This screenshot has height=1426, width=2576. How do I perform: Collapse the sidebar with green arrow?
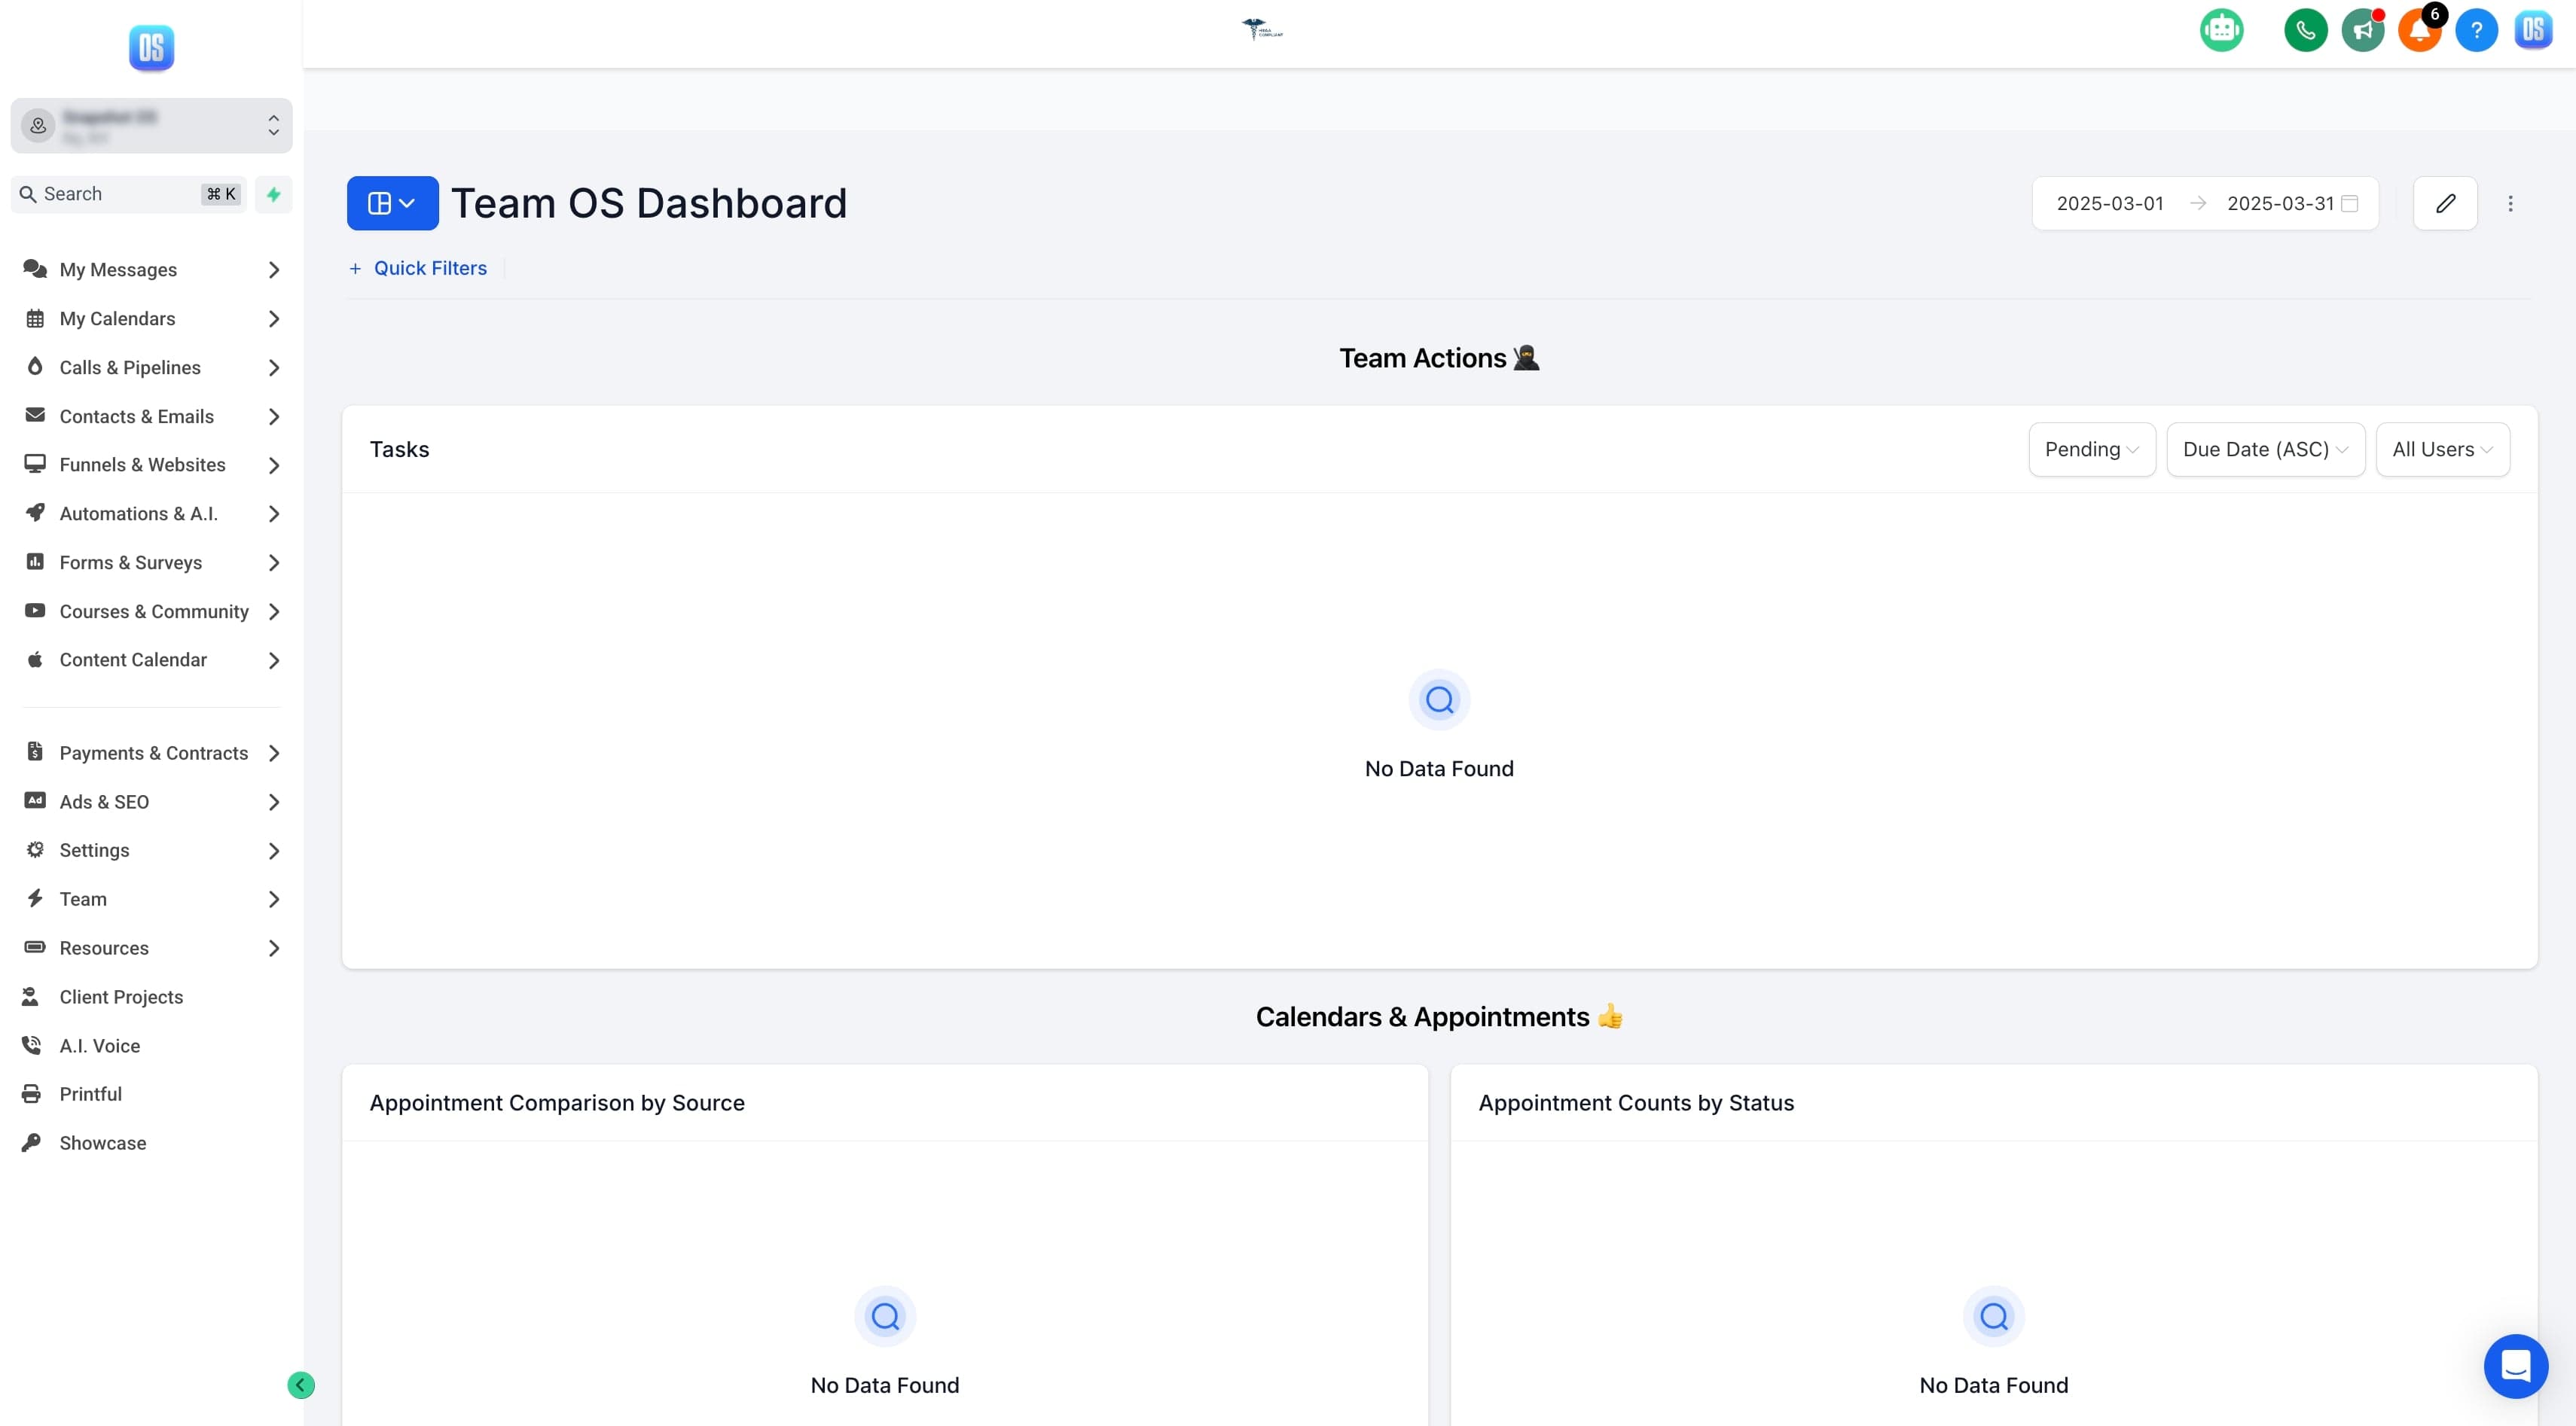coord(301,1384)
